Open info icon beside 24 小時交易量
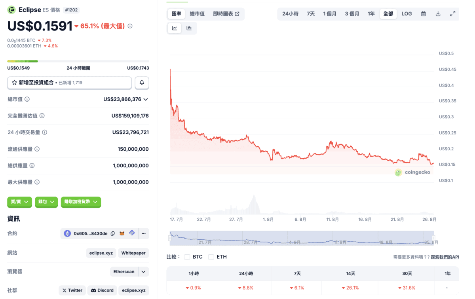This screenshot has width=475, height=299. coord(45,132)
